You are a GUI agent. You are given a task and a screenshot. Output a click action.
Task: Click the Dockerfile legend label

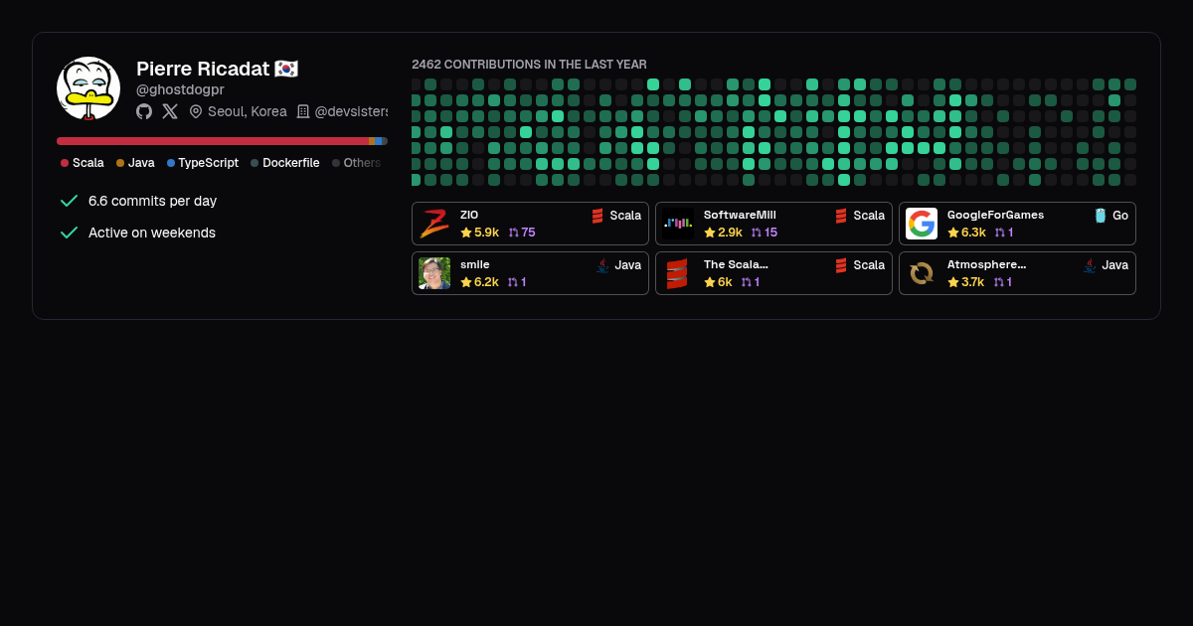pos(291,163)
